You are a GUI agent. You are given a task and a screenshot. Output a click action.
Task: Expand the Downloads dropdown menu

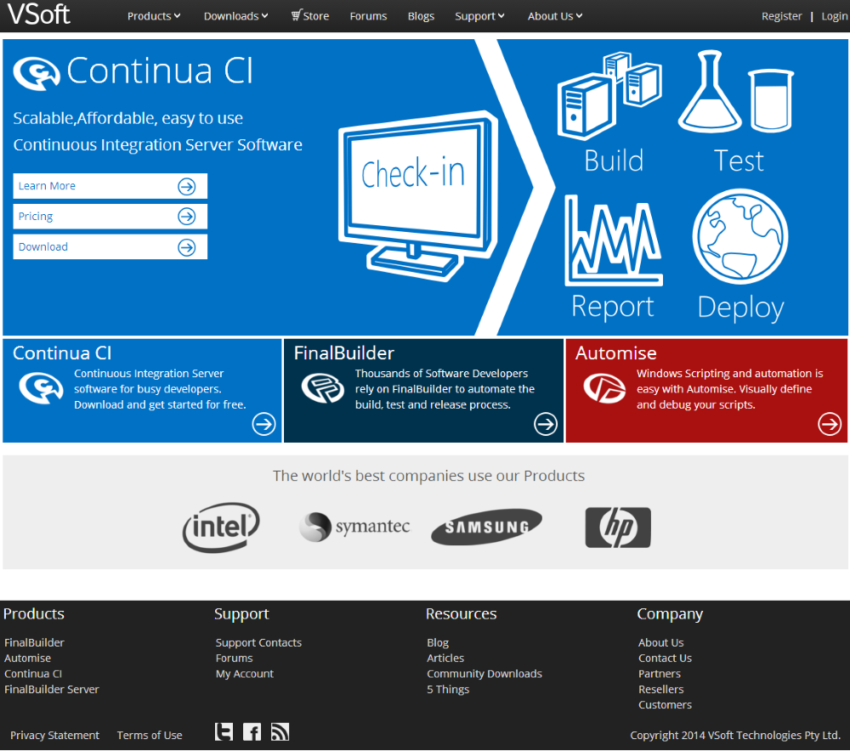point(235,16)
